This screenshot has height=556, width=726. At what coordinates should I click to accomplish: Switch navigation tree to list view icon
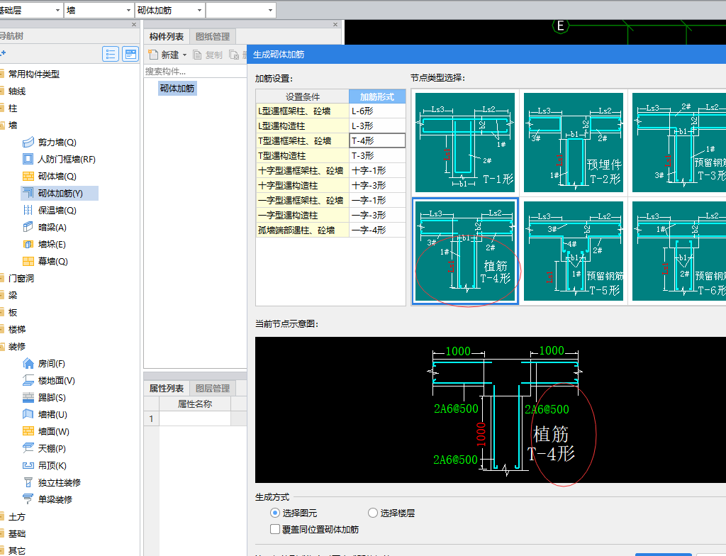(111, 54)
